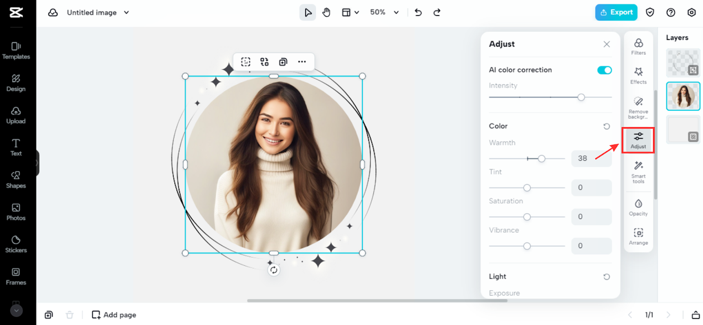This screenshot has width=703, height=325.
Task: Click the Warmth value field showing 38
Action: pos(592,158)
